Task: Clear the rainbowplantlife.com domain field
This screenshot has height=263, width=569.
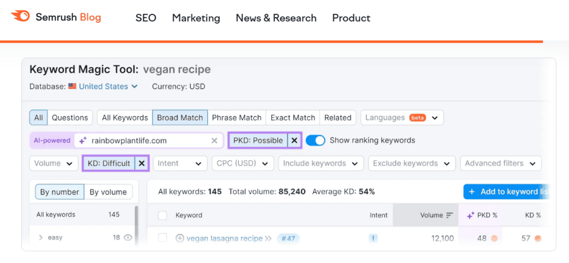Action: click(x=214, y=141)
